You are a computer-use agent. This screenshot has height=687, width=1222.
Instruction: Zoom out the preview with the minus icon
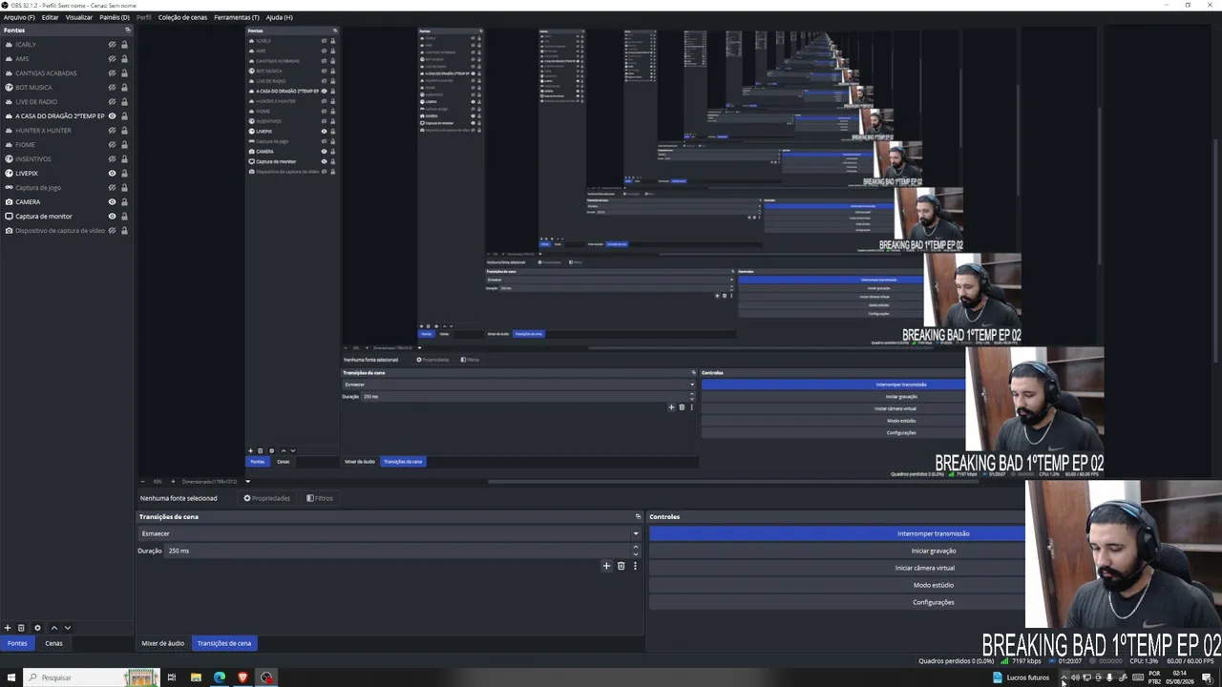click(x=143, y=481)
